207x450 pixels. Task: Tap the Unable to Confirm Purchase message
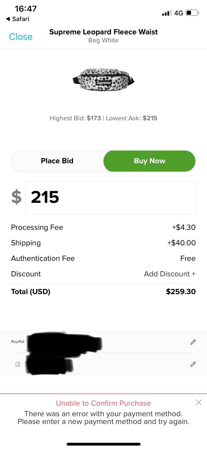pos(103,403)
